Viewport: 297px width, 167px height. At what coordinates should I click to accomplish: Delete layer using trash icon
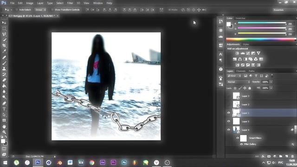(x=292, y=156)
